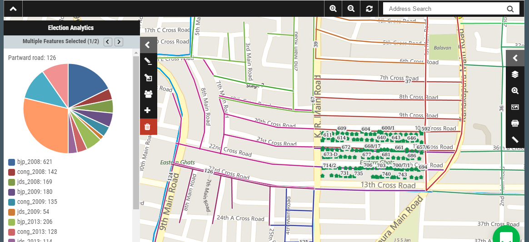The image size is (529, 242).
Task: Click the address search magnifier button
Action: tap(510, 9)
